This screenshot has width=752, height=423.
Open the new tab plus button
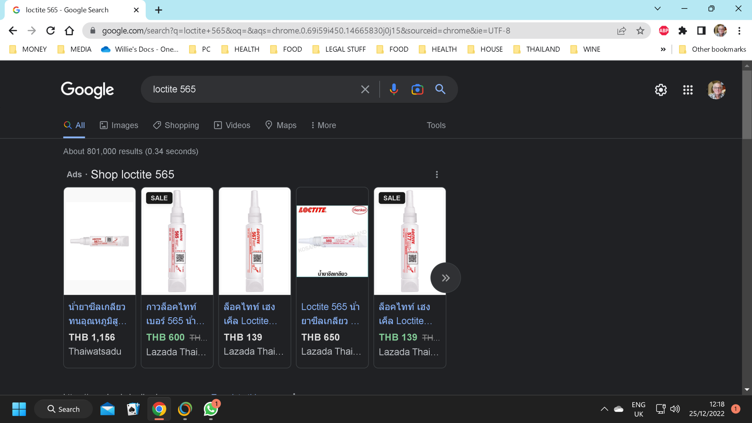click(x=159, y=10)
